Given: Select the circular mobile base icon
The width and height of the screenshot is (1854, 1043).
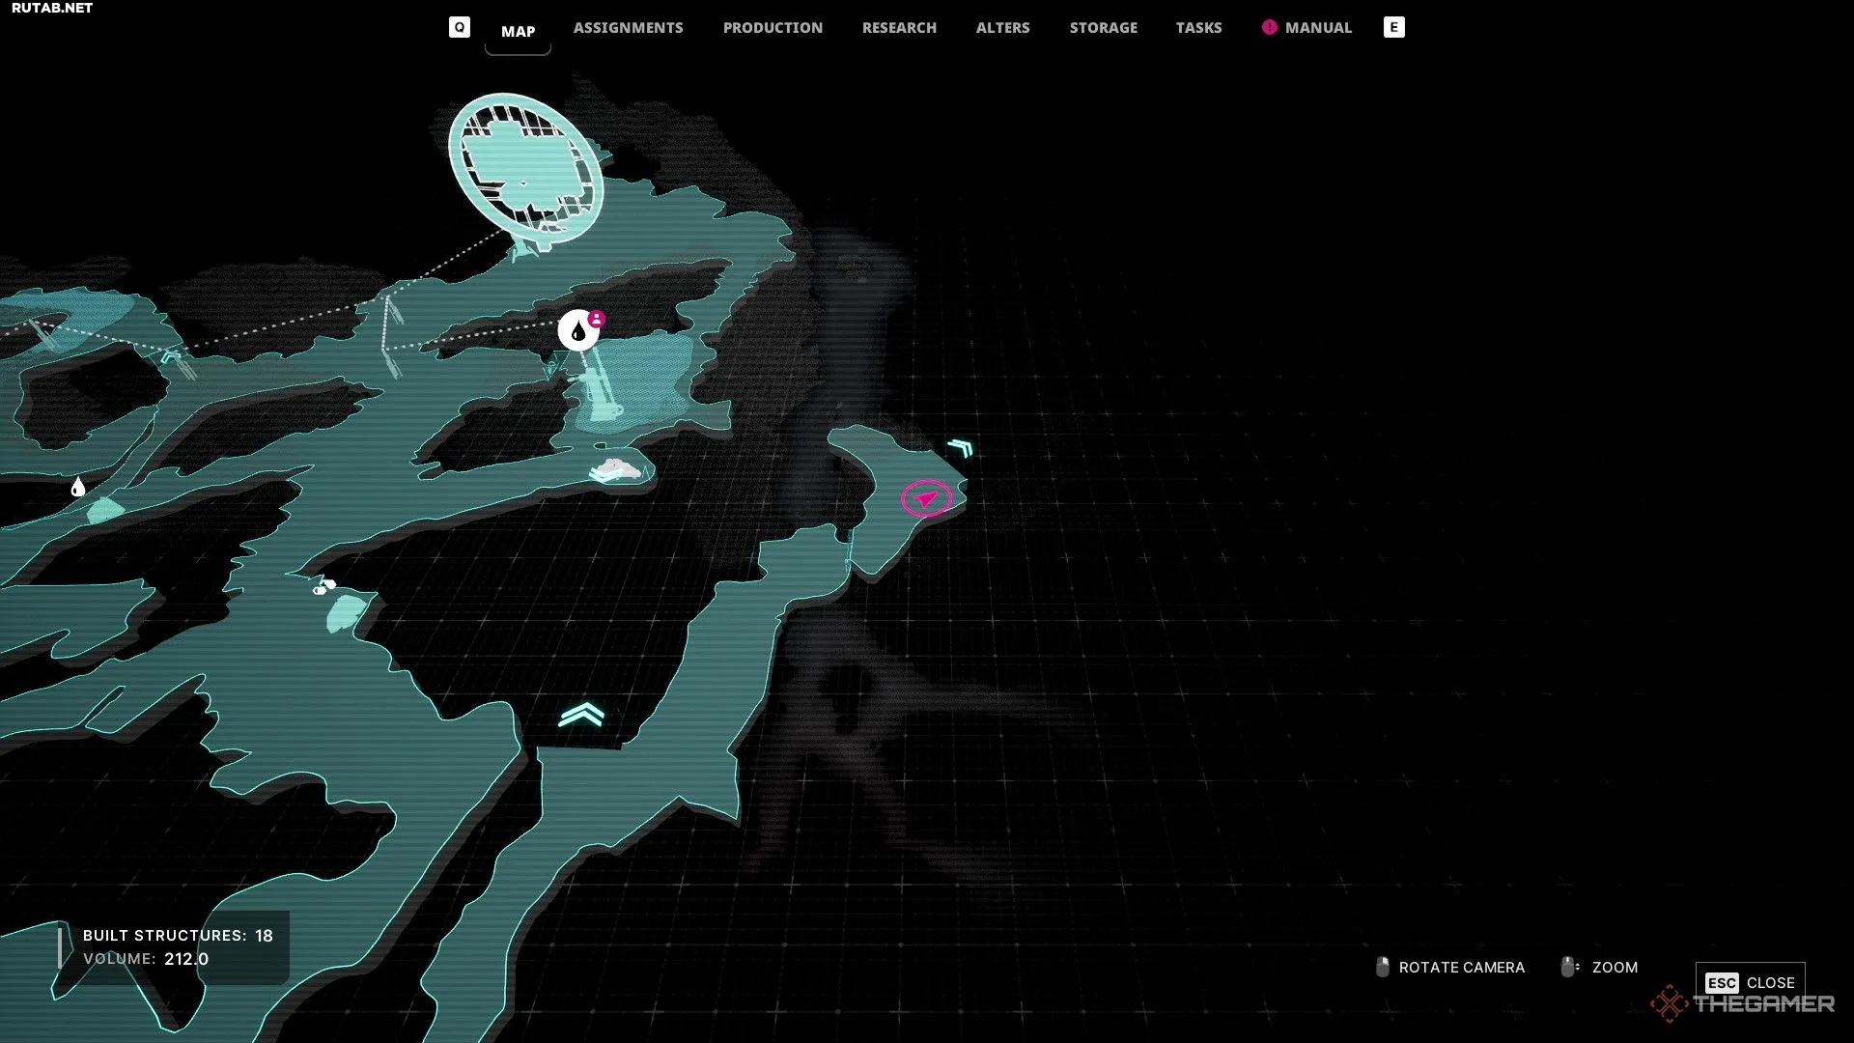Looking at the screenshot, I should (526, 168).
